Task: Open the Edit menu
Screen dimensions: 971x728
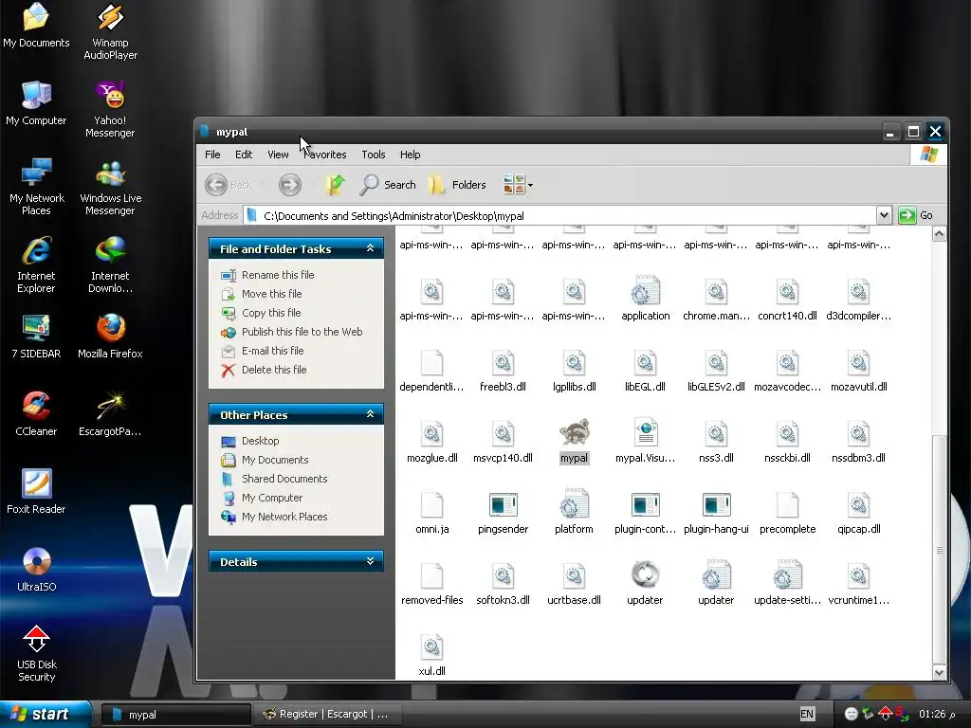Action: (244, 155)
